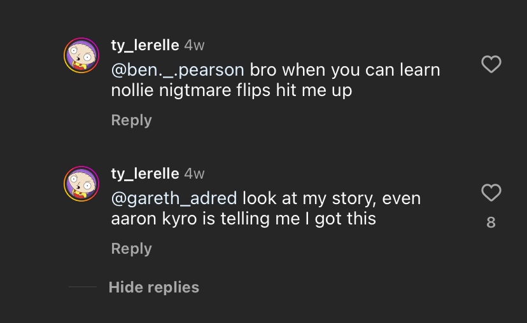View the 8 likes count
Screen dimensions: 527x323
(491, 222)
